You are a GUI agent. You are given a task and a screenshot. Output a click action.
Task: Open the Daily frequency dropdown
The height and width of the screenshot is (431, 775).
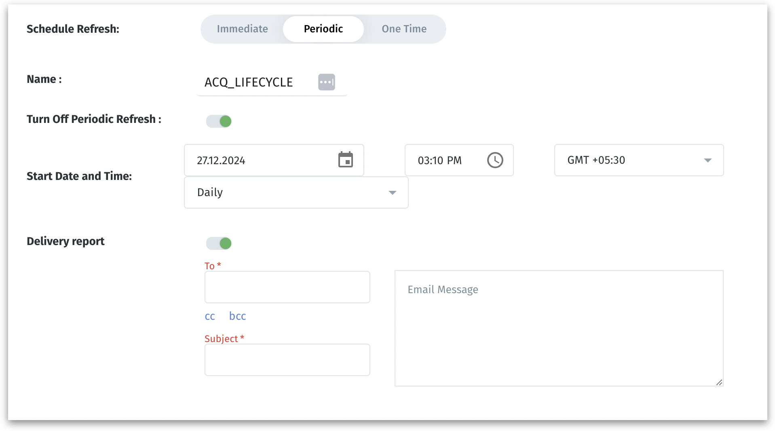point(296,192)
